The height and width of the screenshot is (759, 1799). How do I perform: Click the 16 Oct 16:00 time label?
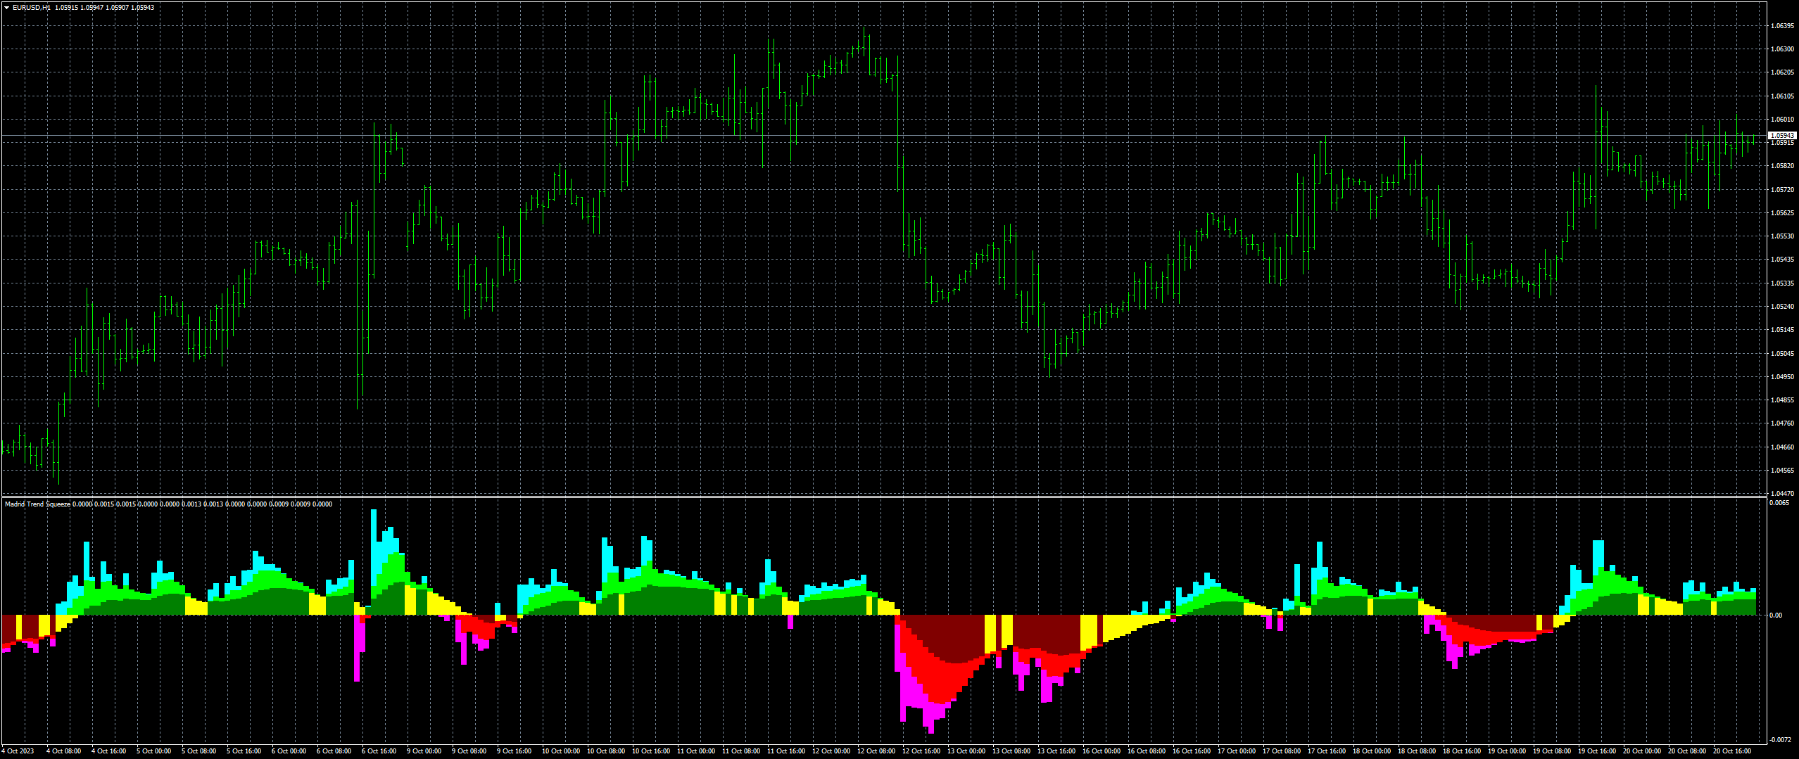pyautogui.click(x=1192, y=751)
